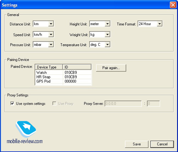Viewport: 178px width, 152px height.
Task: Enable the Use Proxy checkbox
Action: 54,103
